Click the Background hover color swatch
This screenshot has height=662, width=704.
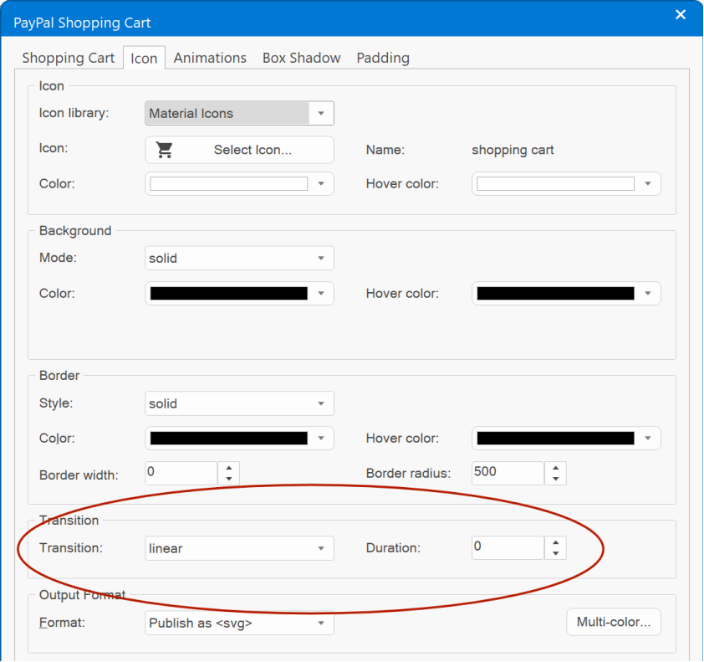click(x=555, y=294)
